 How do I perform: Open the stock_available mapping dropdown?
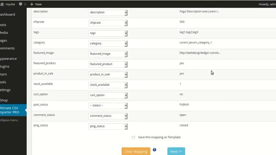[108, 85]
